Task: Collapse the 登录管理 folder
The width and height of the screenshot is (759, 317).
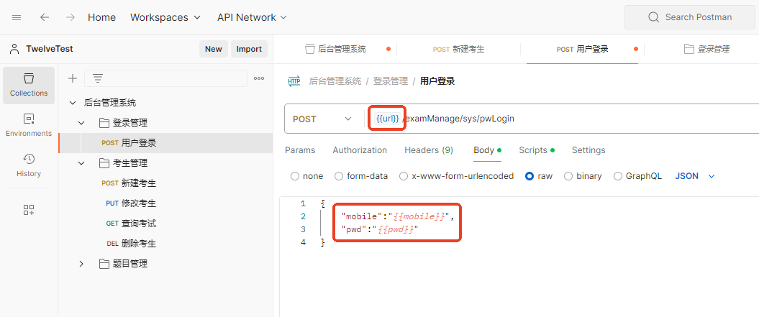Action: (x=81, y=123)
